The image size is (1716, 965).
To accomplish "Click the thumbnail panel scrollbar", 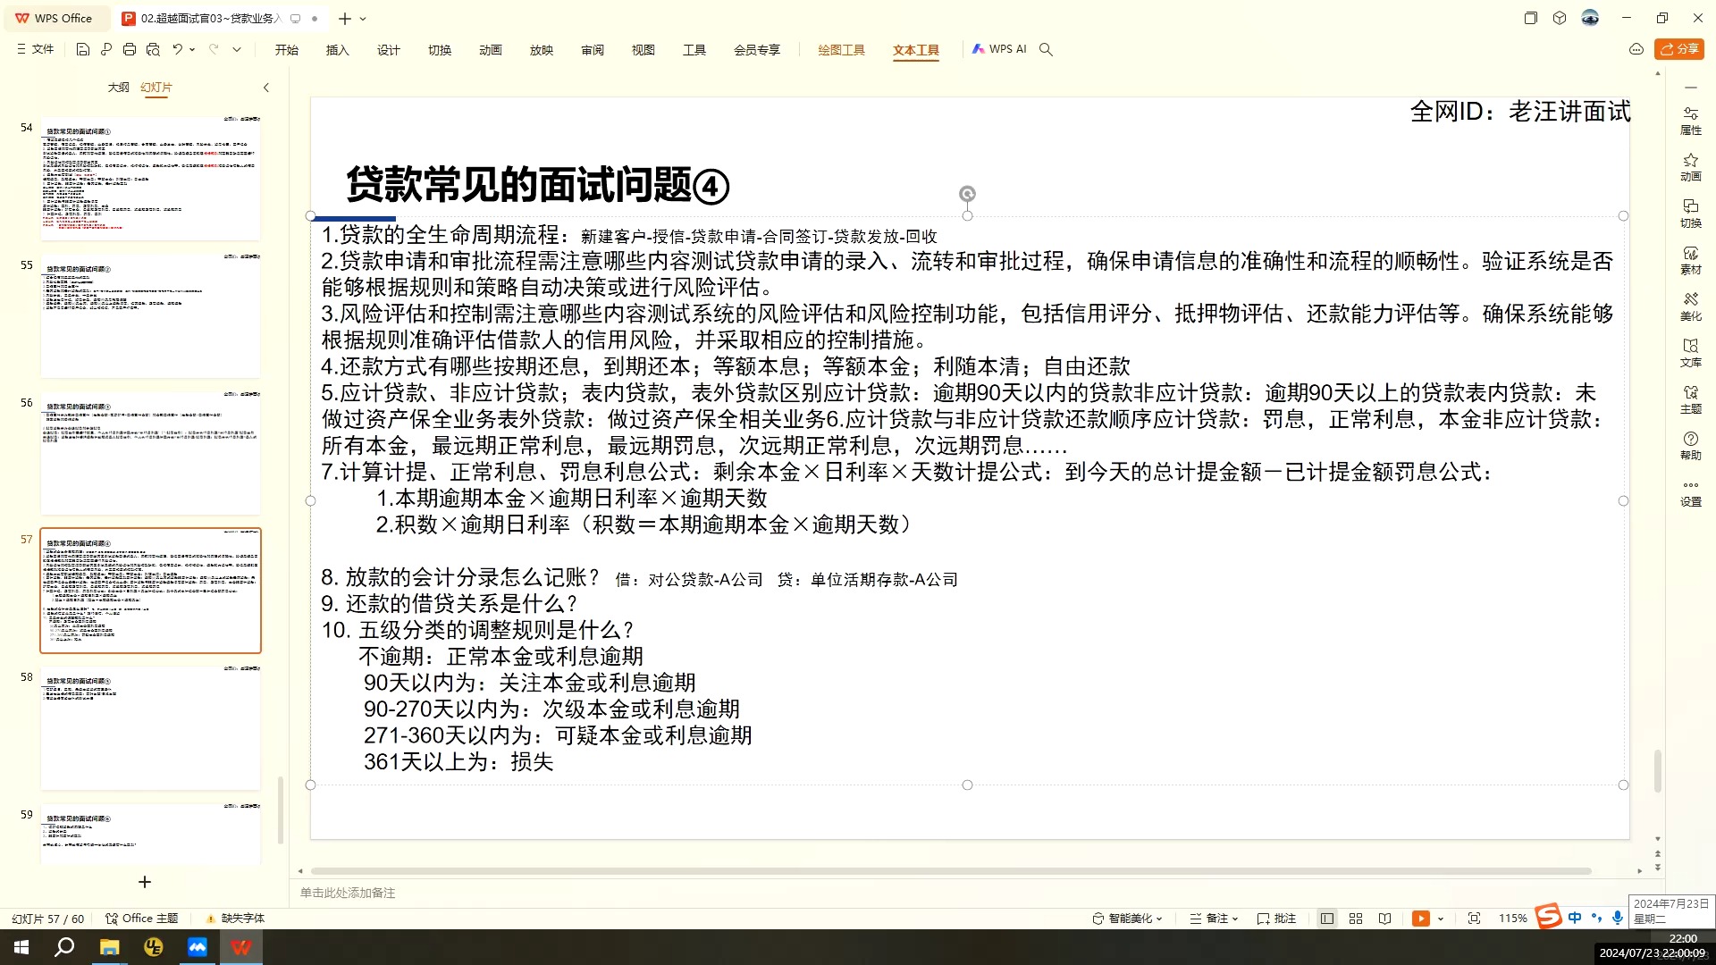I will click(281, 810).
